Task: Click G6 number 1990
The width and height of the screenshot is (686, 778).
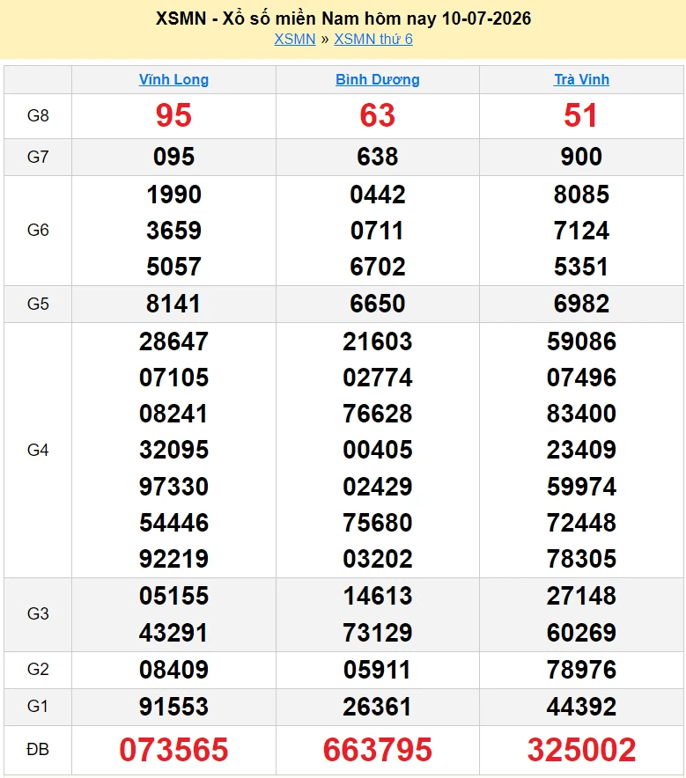Action: click(173, 194)
